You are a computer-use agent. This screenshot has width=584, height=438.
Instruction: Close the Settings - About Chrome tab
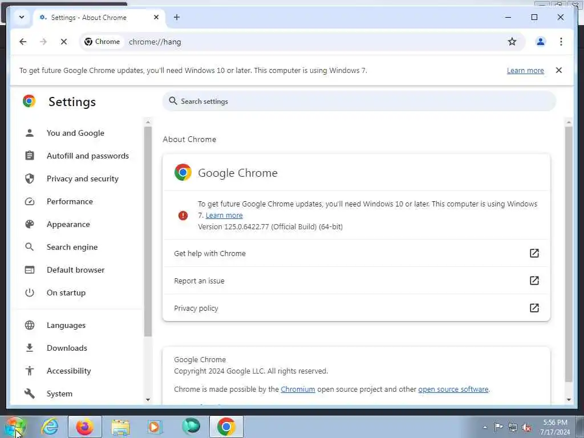tap(156, 17)
